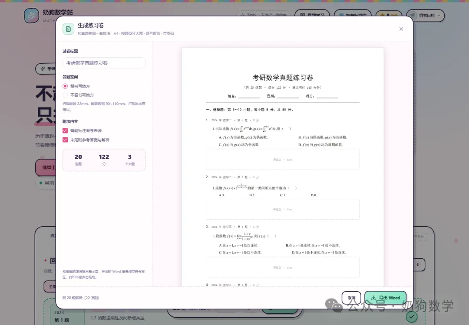
Task: Open the 组卷自检 dropdown in the background page
Action: (425, 16)
